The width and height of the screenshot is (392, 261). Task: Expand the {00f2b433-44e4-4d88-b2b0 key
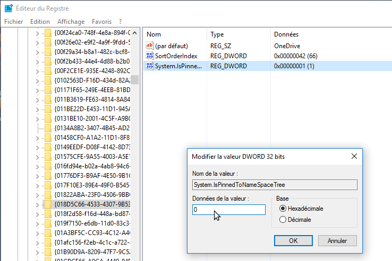(37, 62)
